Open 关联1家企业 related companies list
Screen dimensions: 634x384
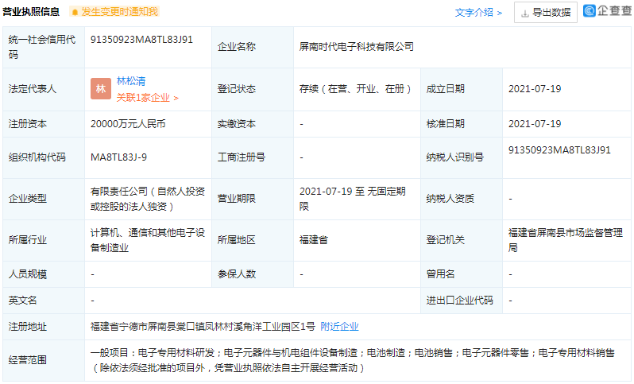click(148, 98)
